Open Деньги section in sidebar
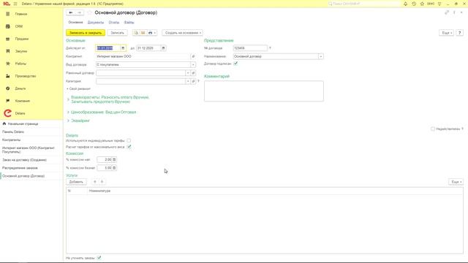 [20, 88]
